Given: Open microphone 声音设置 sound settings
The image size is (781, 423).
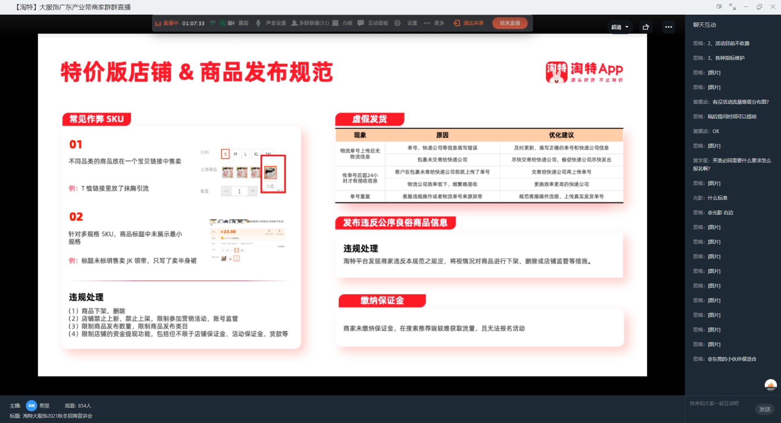Looking at the screenshot, I should click(x=271, y=23).
